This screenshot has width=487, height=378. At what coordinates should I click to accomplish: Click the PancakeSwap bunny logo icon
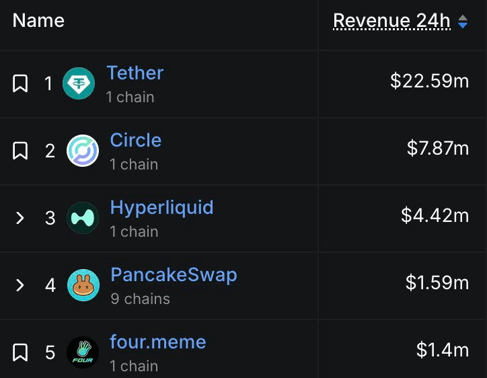point(83,285)
